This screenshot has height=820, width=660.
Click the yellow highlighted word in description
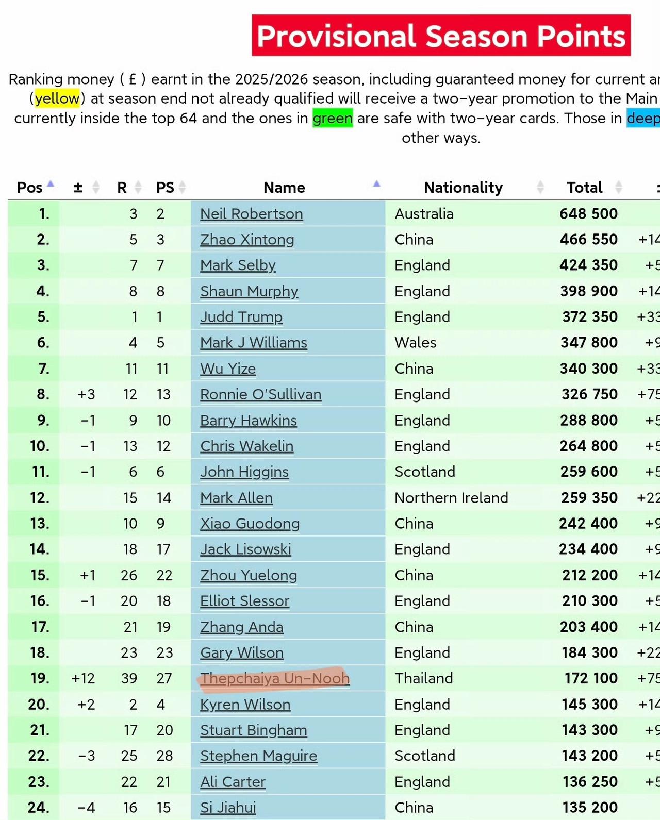pyautogui.click(x=57, y=98)
